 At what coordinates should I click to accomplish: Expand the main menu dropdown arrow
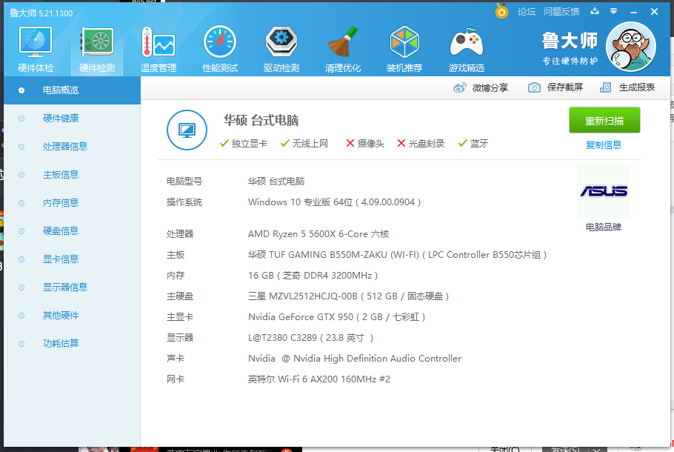[x=612, y=11]
